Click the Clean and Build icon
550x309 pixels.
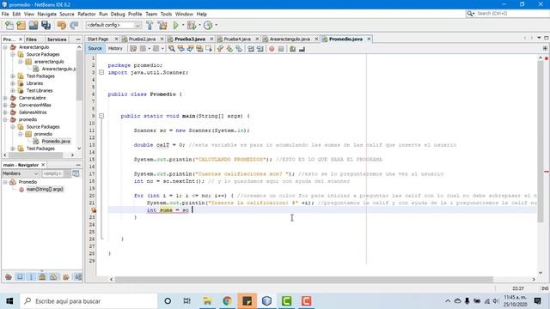(x=162, y=25)
